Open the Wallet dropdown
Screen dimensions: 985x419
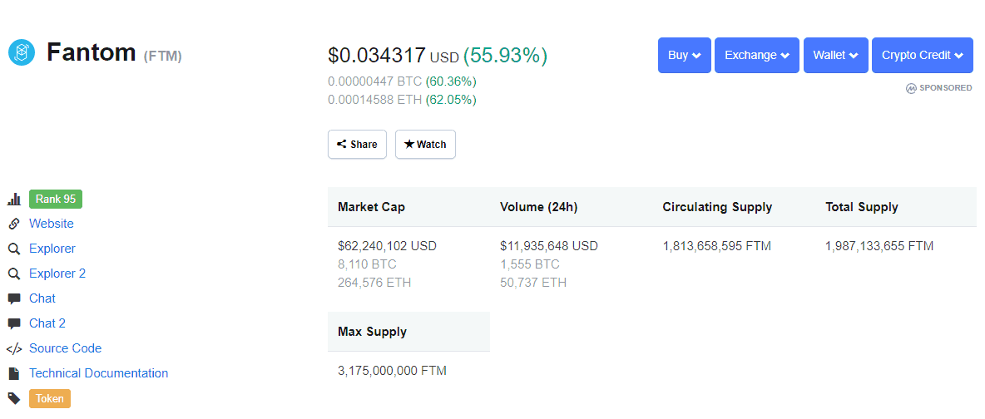pyautogui.click(x=835, y=56)
